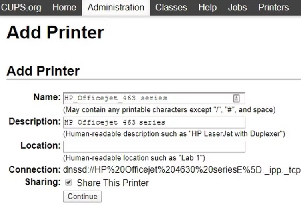Click the "Location:" field label

(x=41, y=145)
